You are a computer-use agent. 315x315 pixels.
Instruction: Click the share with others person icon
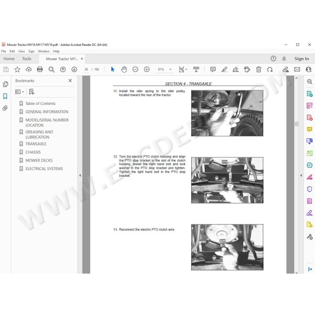pos(308,69)
